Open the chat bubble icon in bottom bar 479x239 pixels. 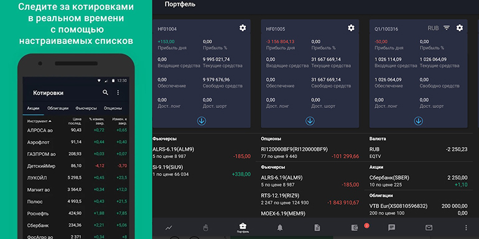pyautogui.click(x=392, y=228)
